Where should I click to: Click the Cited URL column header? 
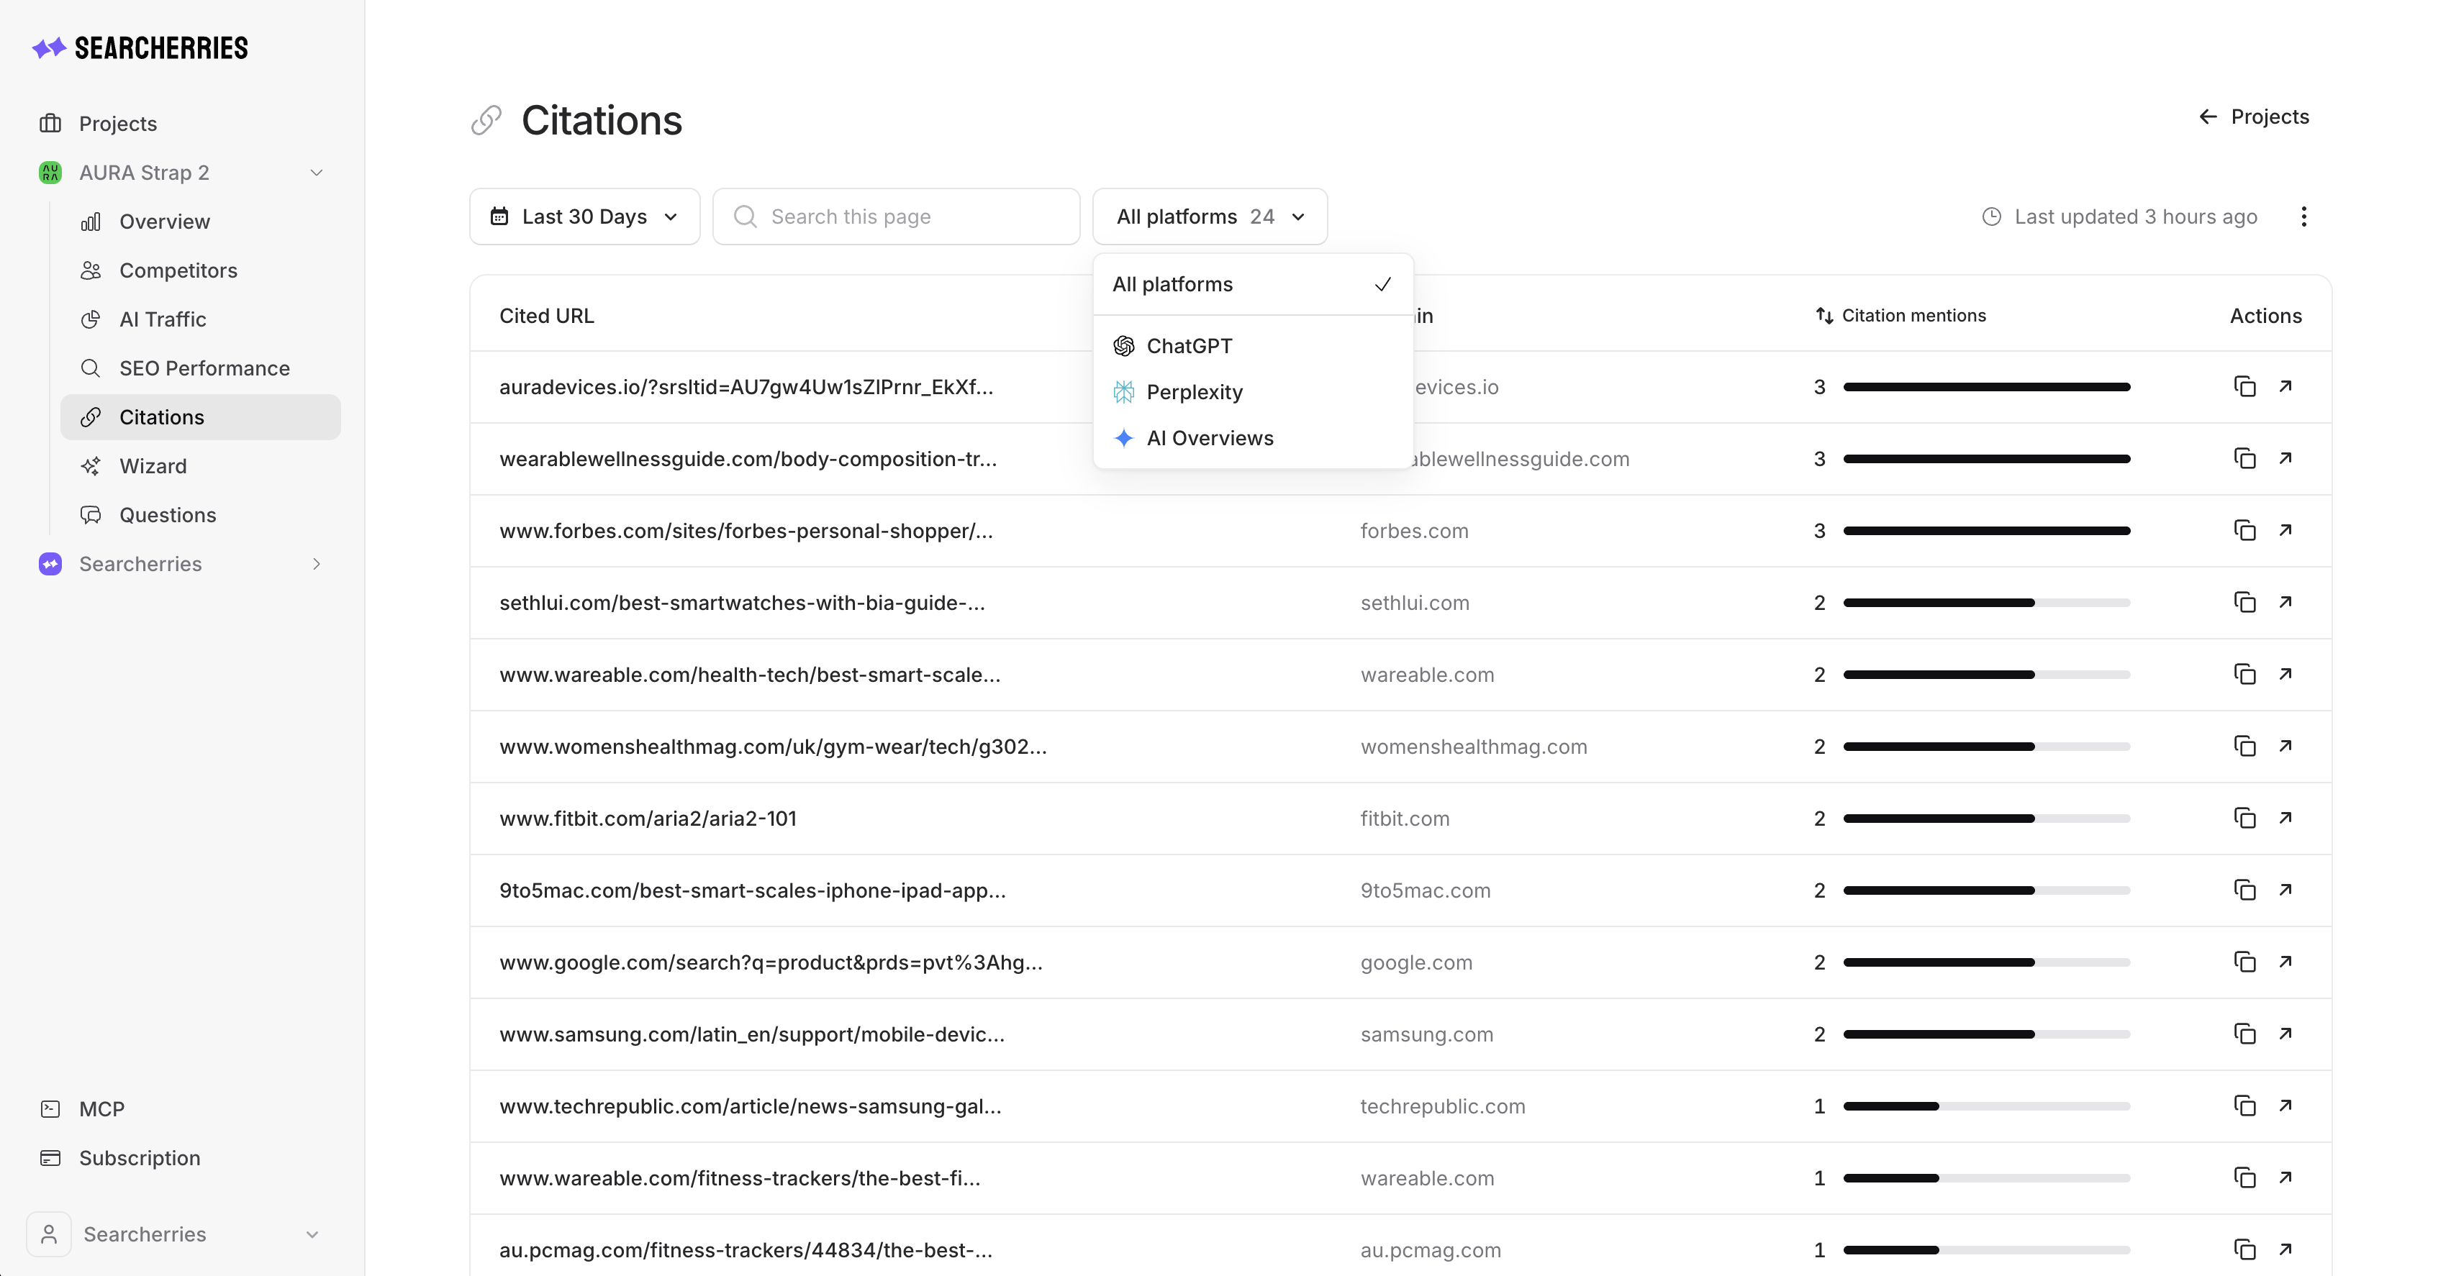546,316
